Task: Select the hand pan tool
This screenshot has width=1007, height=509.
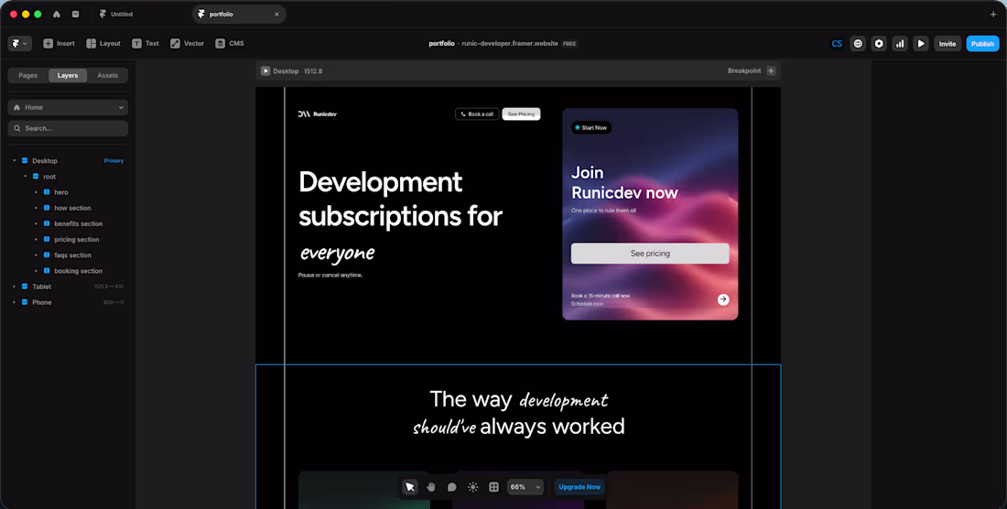Action: coord(431,487)
